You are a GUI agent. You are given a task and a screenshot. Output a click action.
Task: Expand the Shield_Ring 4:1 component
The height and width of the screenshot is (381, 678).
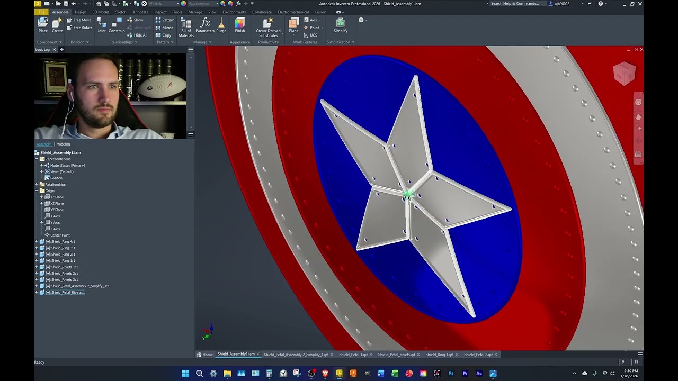point(37,241)
